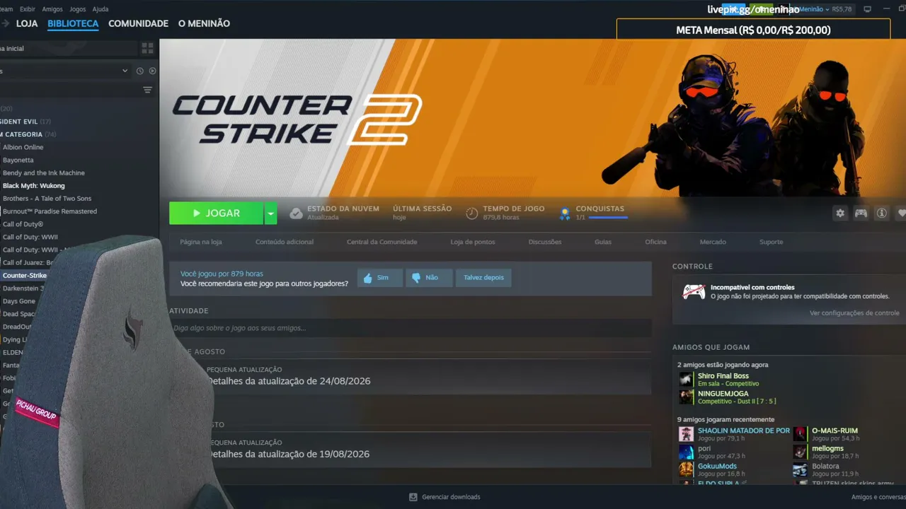
Task: Open the Oficina workshop link
Action: 655,242
